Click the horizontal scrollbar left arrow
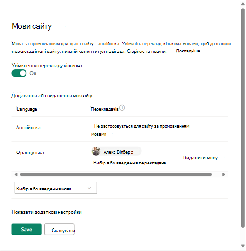Image resolution: width=246 pixels, height=251 pixels. [x=16, y=174]
